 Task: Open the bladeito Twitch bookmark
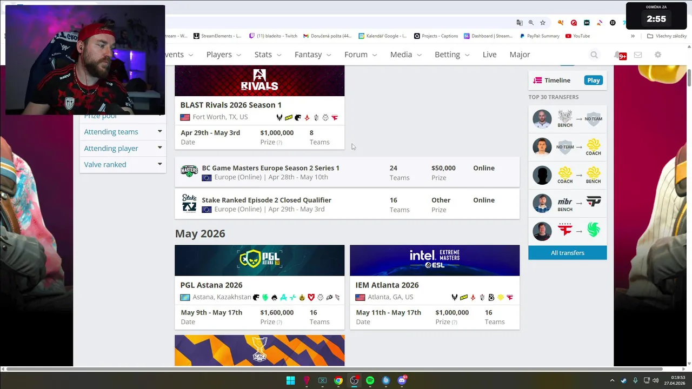(x=273, y=36)
